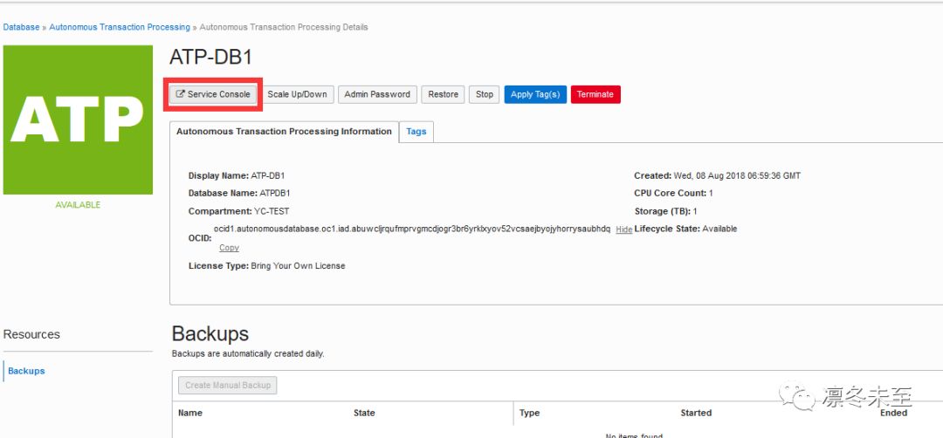Click the State column header
943x438 pixels.
tap(364, 413)
